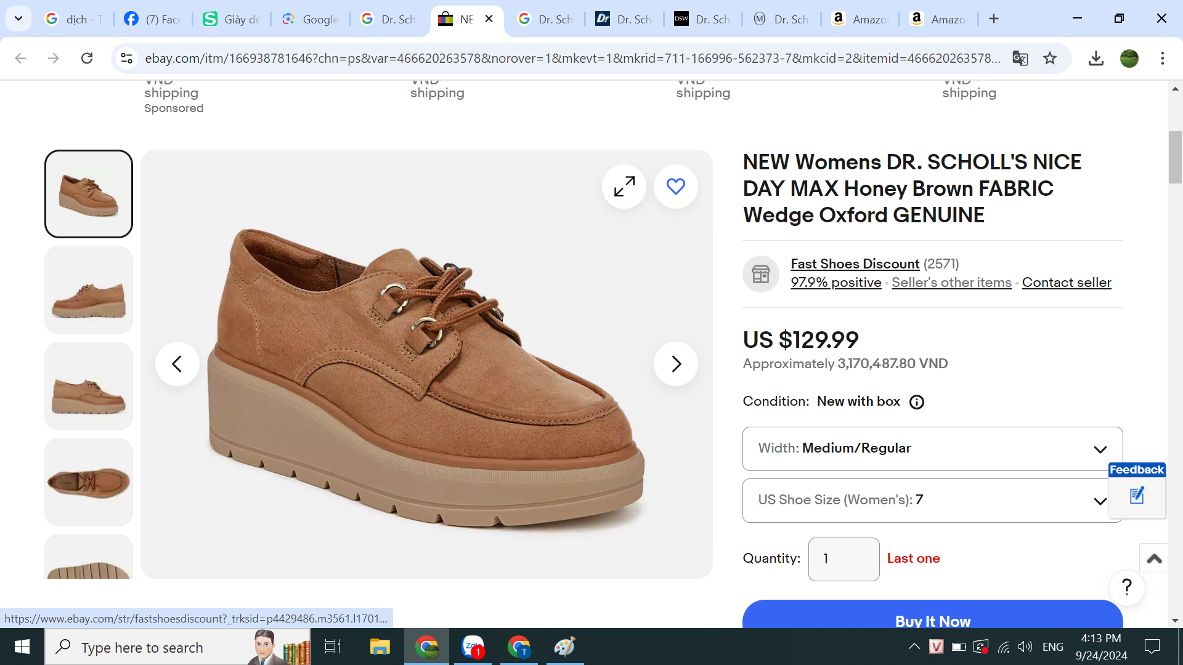Viewport: 1183px width, 665px height.
Task: Click the Contact seller link
Action: pyautogui.click(x=1066, y=283)
